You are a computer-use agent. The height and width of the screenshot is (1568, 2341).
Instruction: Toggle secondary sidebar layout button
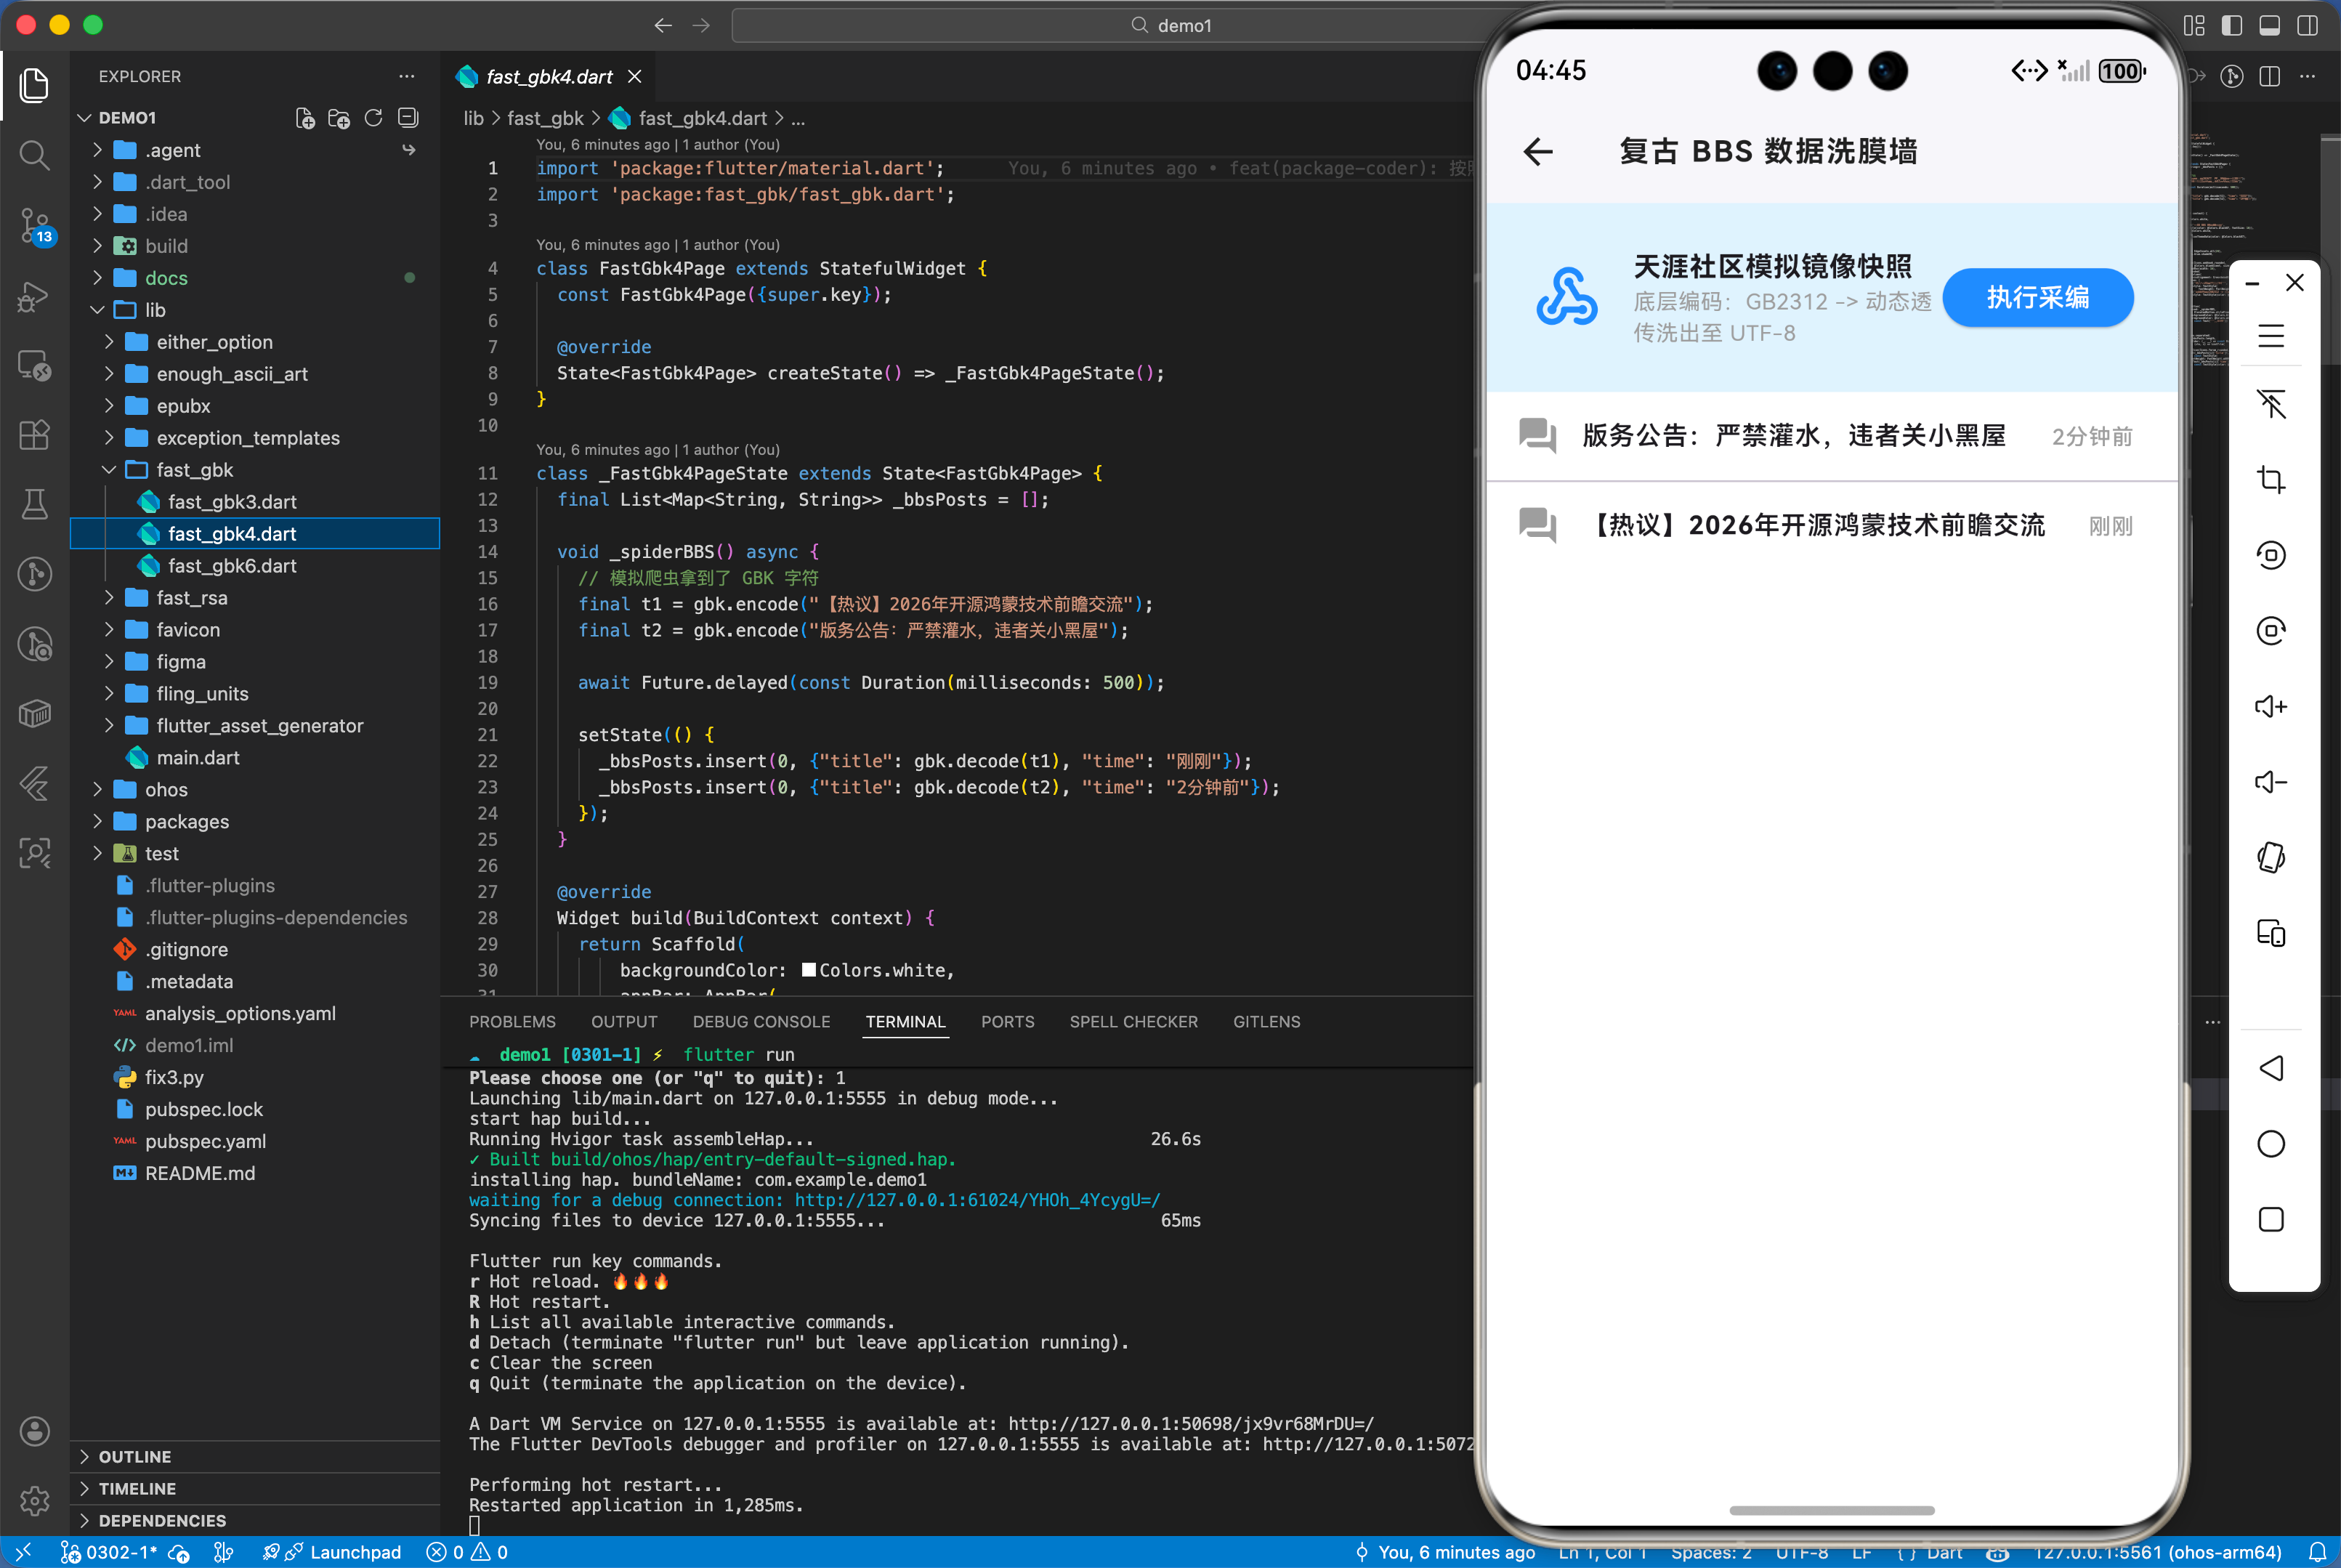pos(2307,25)
